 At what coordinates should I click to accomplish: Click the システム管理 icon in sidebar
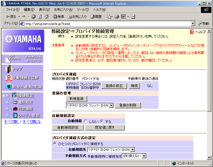point(15,115)
